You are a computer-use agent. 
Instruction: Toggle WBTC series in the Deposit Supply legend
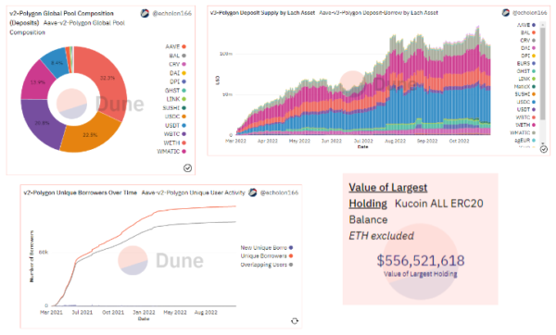pyautogui.click(x=525, y=118)
